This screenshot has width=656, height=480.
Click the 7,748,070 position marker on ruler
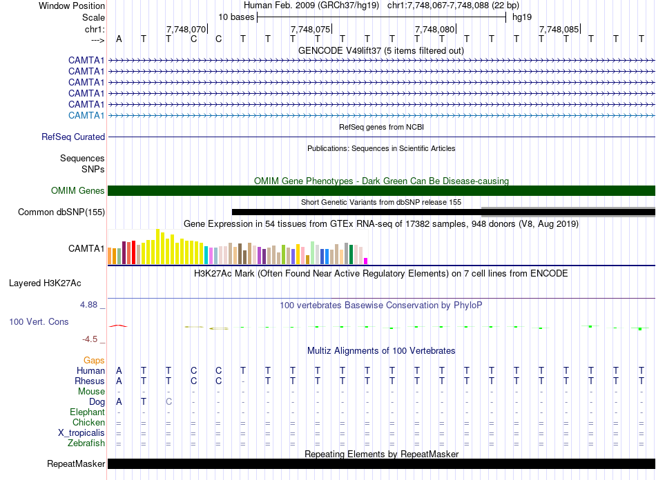pyautogui.click(x=186, y=30)
